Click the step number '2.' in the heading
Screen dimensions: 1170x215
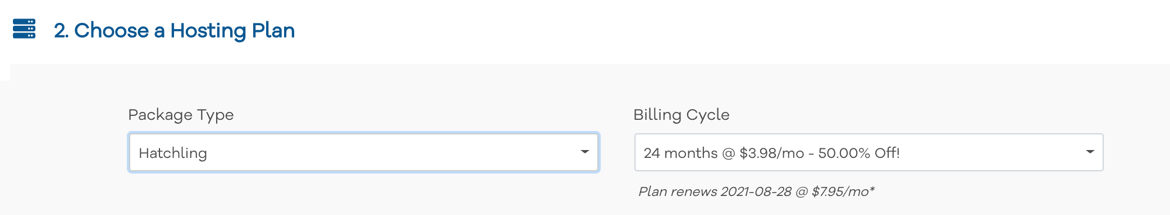(61, 30)
